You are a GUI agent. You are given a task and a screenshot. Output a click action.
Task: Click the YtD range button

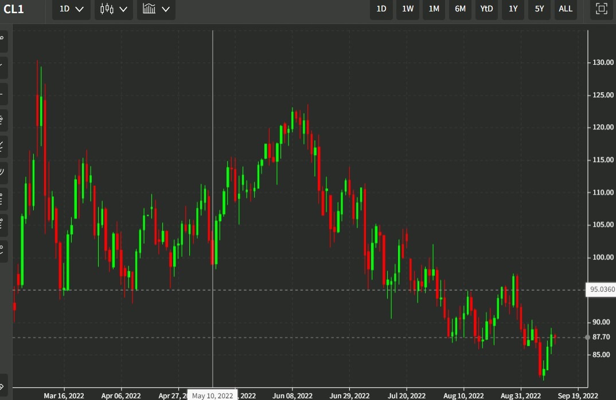pos(486,9)
